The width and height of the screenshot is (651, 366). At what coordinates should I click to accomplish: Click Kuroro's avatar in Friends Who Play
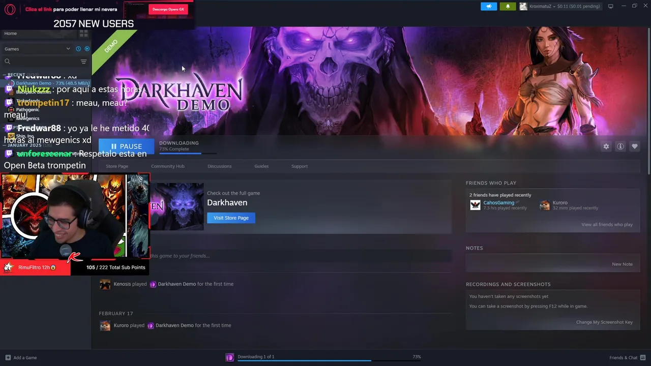pyautogui.click(x=545, y=205)
